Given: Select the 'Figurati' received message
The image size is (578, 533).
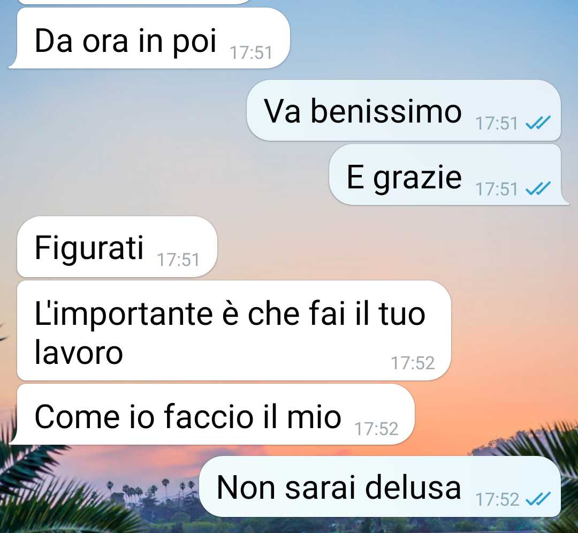Looking at the screenshot, I should 117,247.
